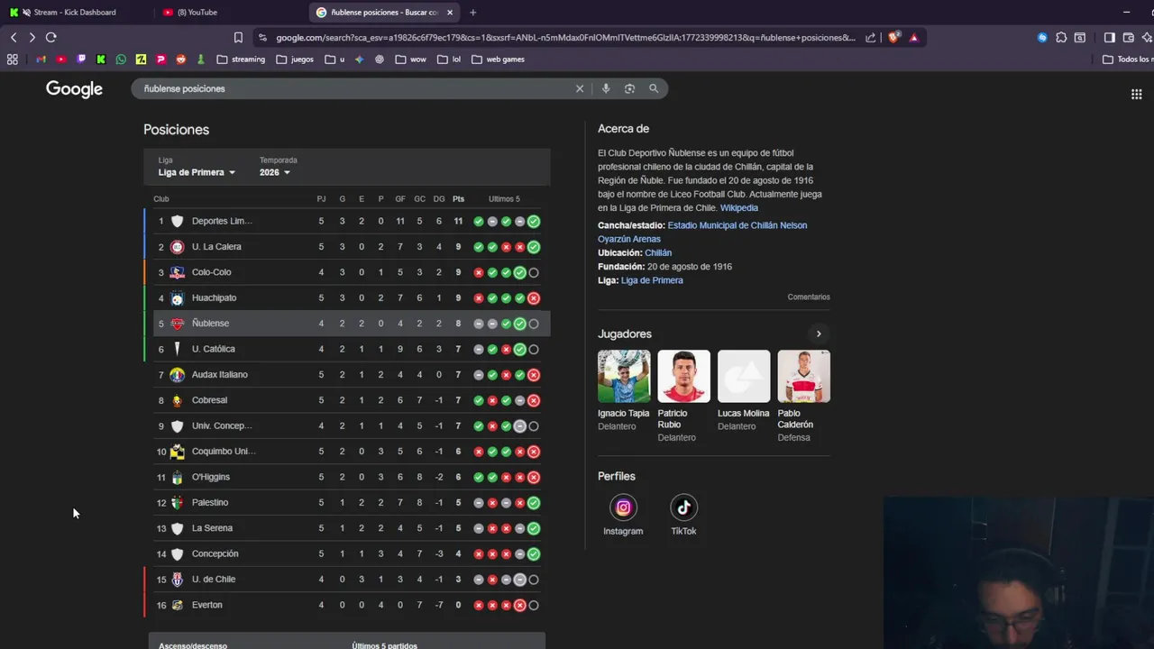Search by image with Google Lens icon
The image size is (1154, 649).
[629, 88]
